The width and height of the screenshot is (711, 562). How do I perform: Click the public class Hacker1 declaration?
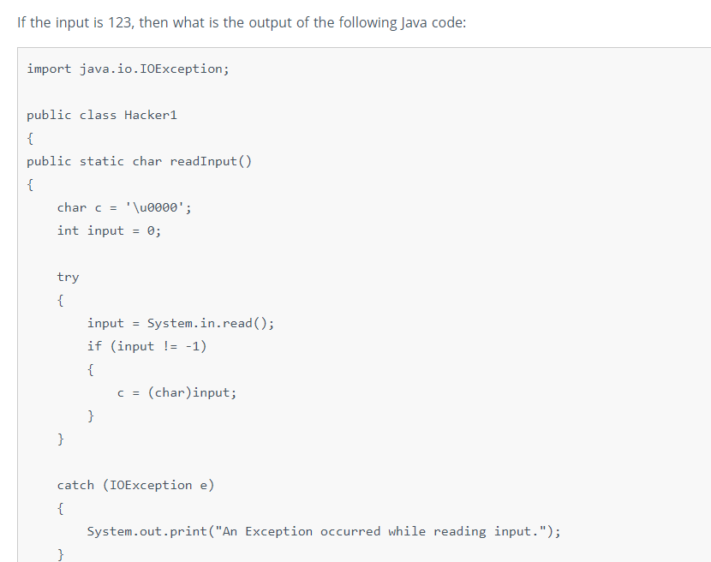[102, 115]
